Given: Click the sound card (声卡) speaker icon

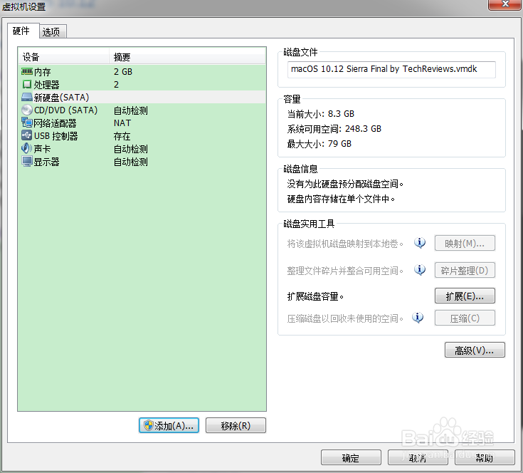Looking at the screenshot, I should point(27,148).
